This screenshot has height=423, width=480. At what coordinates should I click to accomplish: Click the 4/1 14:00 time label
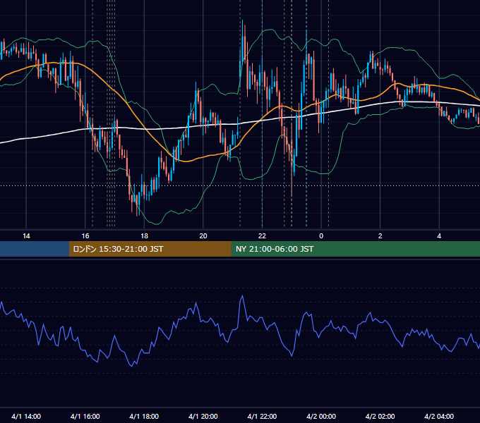pyautogui.click(x=26, y=416)
